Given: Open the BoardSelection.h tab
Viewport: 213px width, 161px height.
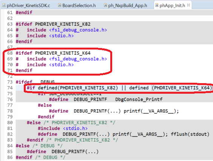Looking at the screenshot, I should click(x=77, y=5).
